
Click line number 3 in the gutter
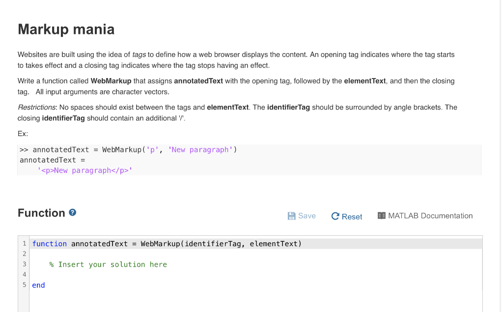tap(24, 264)
